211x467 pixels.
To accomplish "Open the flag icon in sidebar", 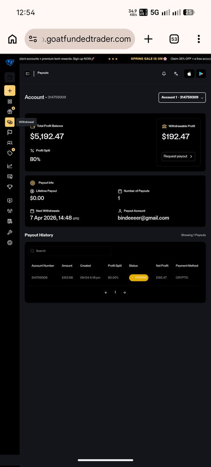I will [10, 132].
